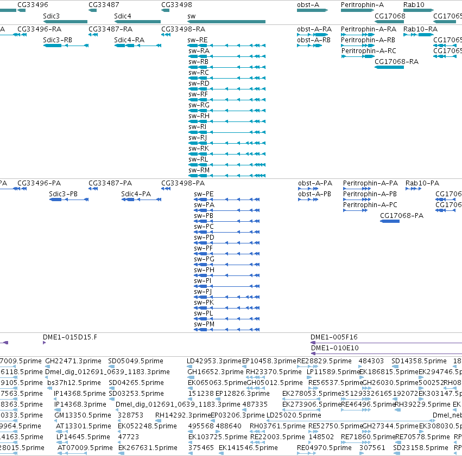Select EST IP14368.3prime
462x456 pixels.
tap(58, 410)
